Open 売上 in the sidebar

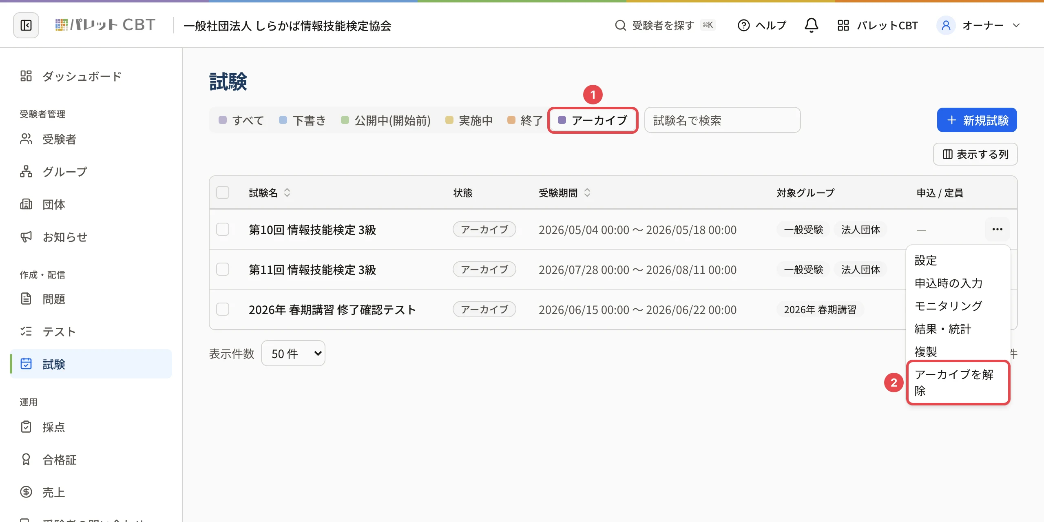(x=91, y=492)
